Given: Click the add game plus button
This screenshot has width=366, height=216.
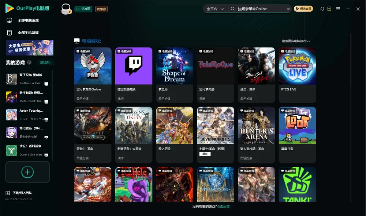Looking at the screenshot, I should click(x=27, y=172).
